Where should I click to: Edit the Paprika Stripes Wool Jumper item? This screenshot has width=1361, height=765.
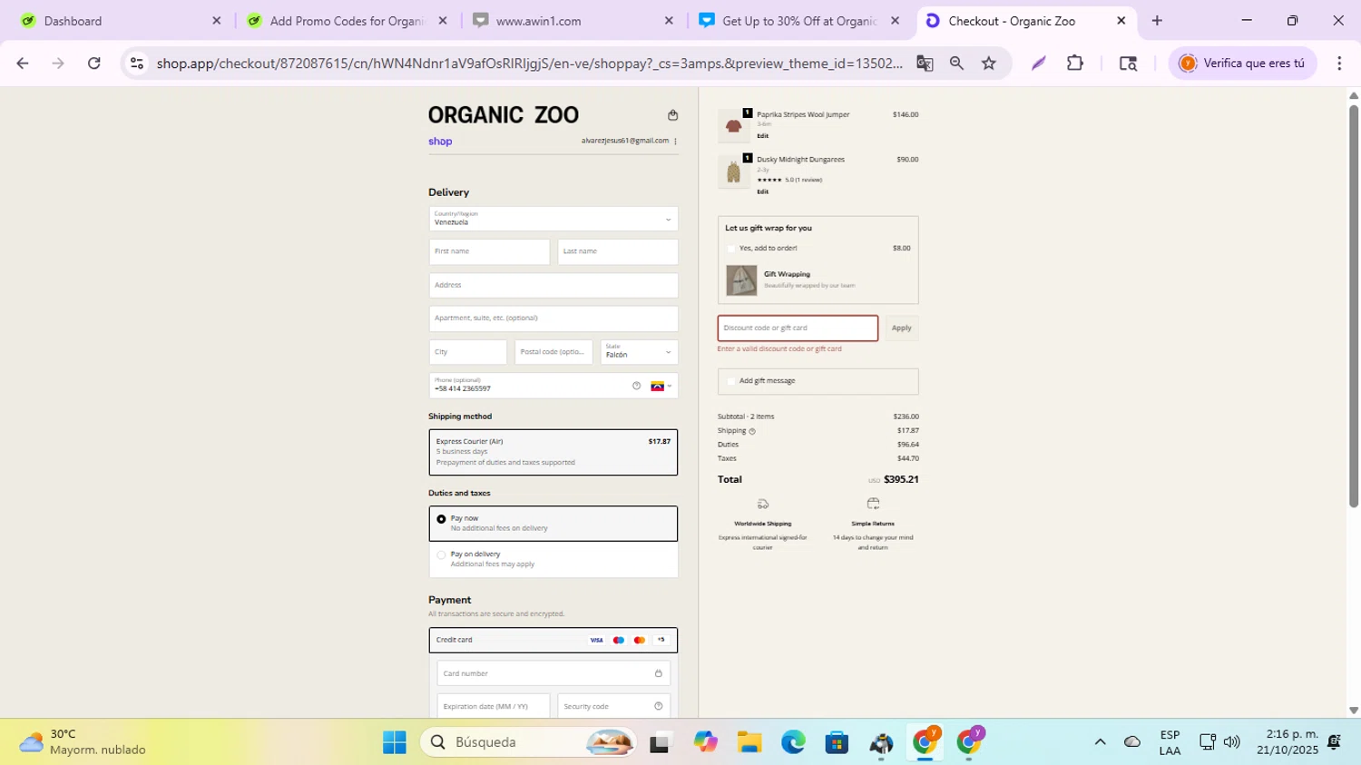(762, 136)
